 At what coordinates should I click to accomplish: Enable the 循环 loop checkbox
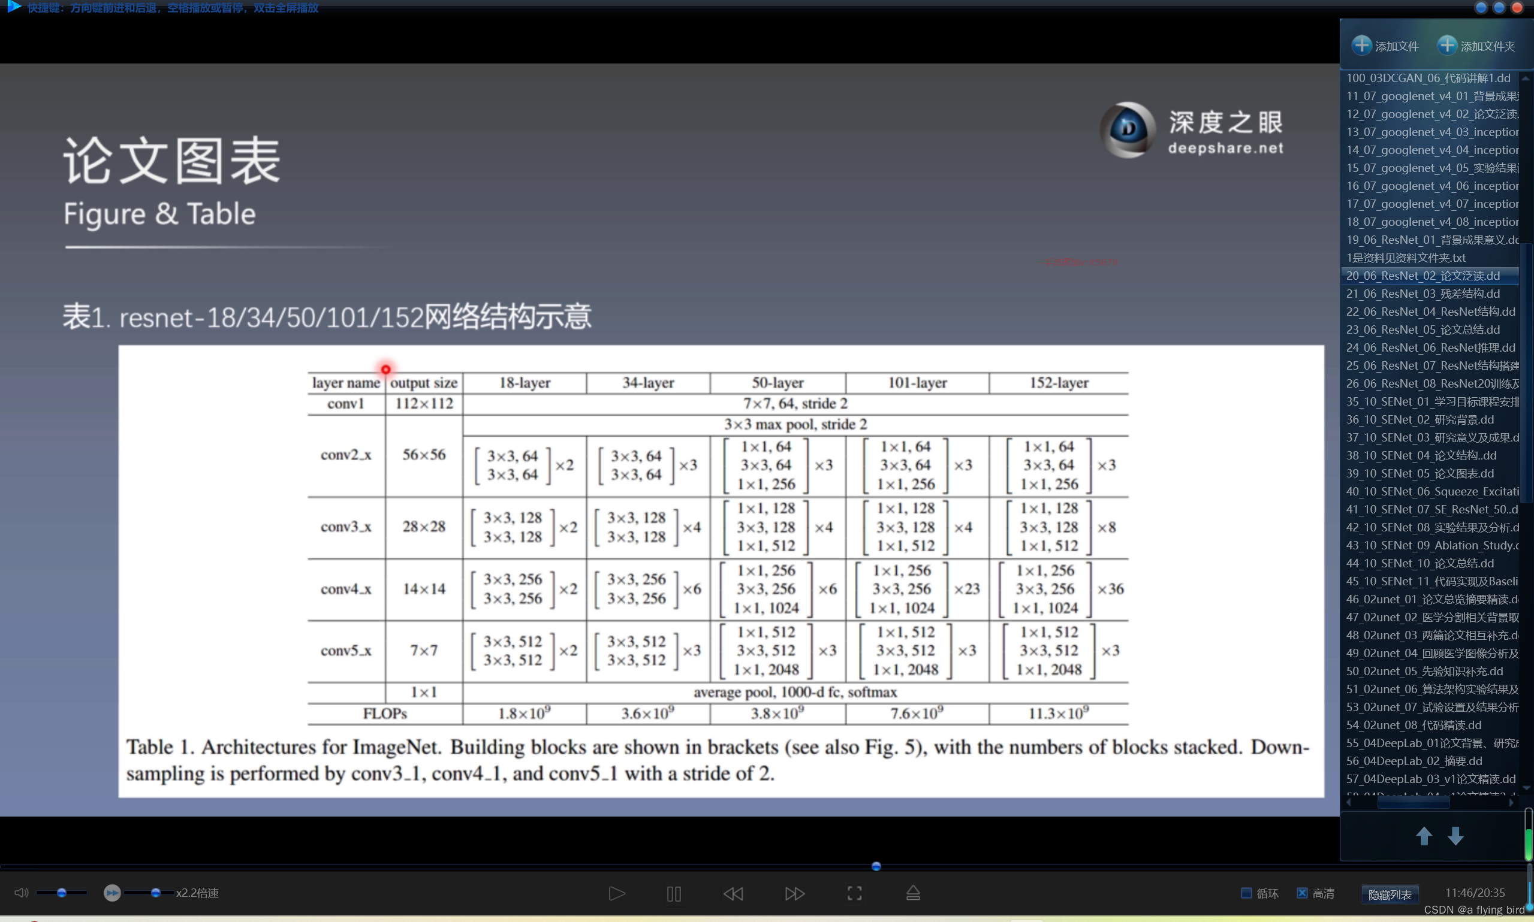coord(1246,893)
